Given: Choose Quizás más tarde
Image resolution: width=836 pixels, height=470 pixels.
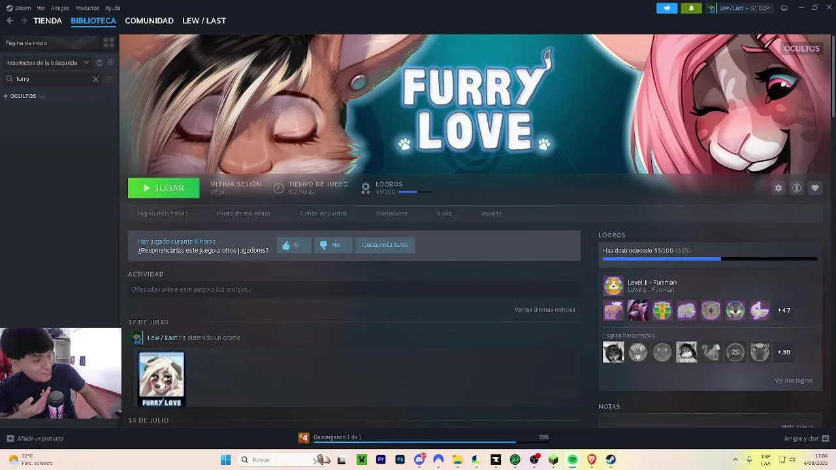Looking at the screenshot, I should click(x=385, y=245).
